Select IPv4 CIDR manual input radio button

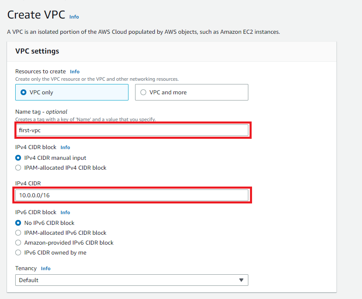point(18,158)
